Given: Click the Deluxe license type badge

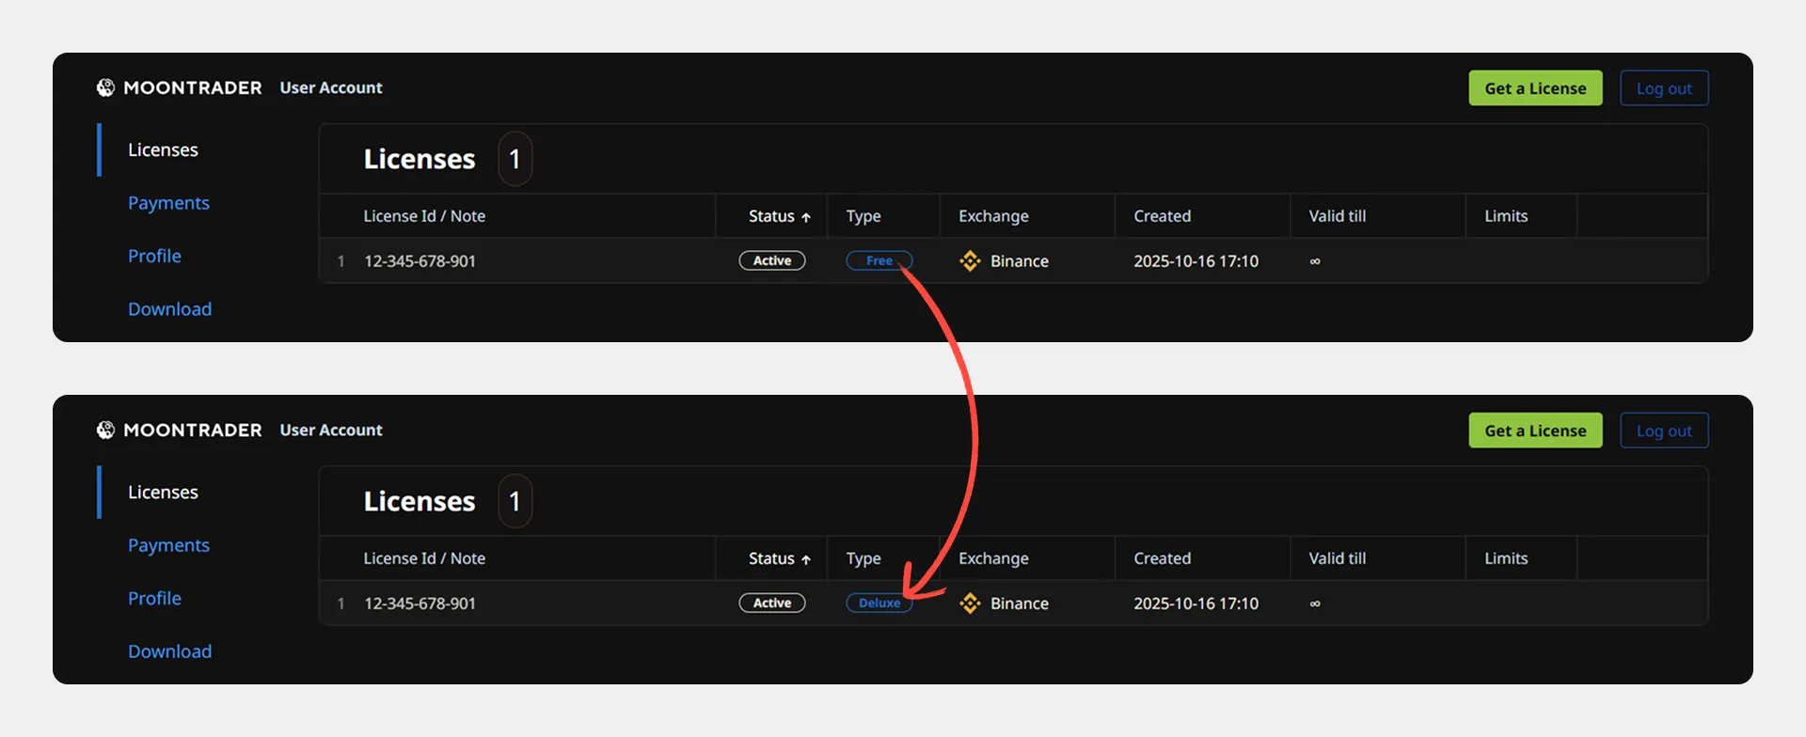Looking at the screenshot, I should (879, 604).
